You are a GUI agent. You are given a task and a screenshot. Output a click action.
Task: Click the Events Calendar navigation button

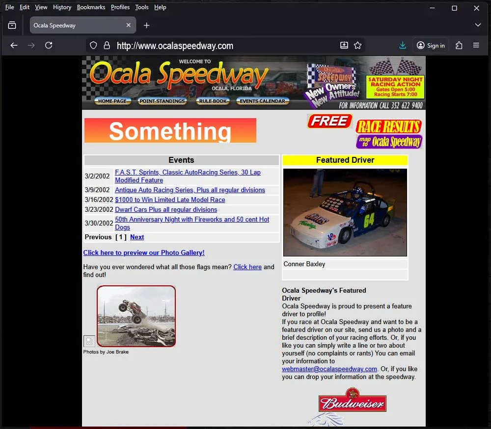[262, 101]
